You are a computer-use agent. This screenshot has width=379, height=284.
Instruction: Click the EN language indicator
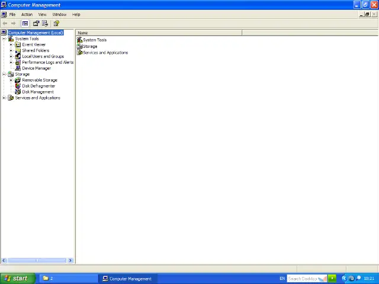[x=282, y=279]
